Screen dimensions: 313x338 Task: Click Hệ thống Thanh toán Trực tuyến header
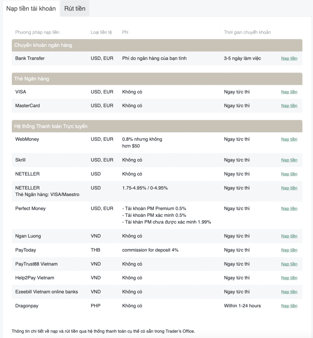(51, 126)
